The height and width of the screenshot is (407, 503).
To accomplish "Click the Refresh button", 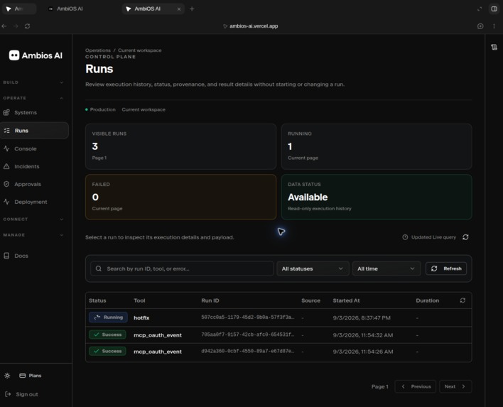I will (446, 268).
